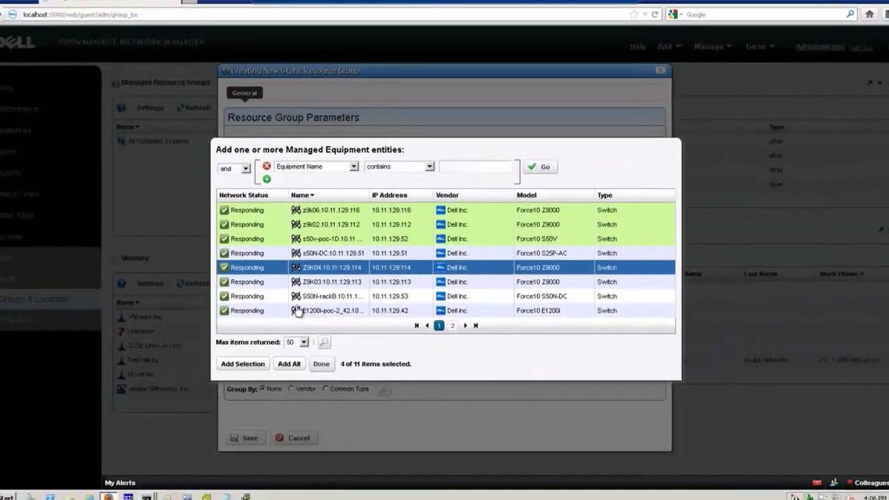Click the Go button to apply filter
The width and height of the screenshot is (889, 500).
[x=539, y=167]
